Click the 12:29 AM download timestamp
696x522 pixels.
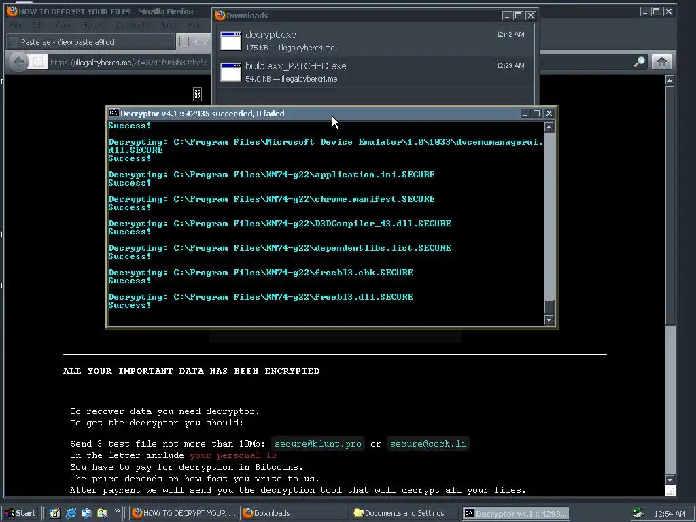point(510,65)
